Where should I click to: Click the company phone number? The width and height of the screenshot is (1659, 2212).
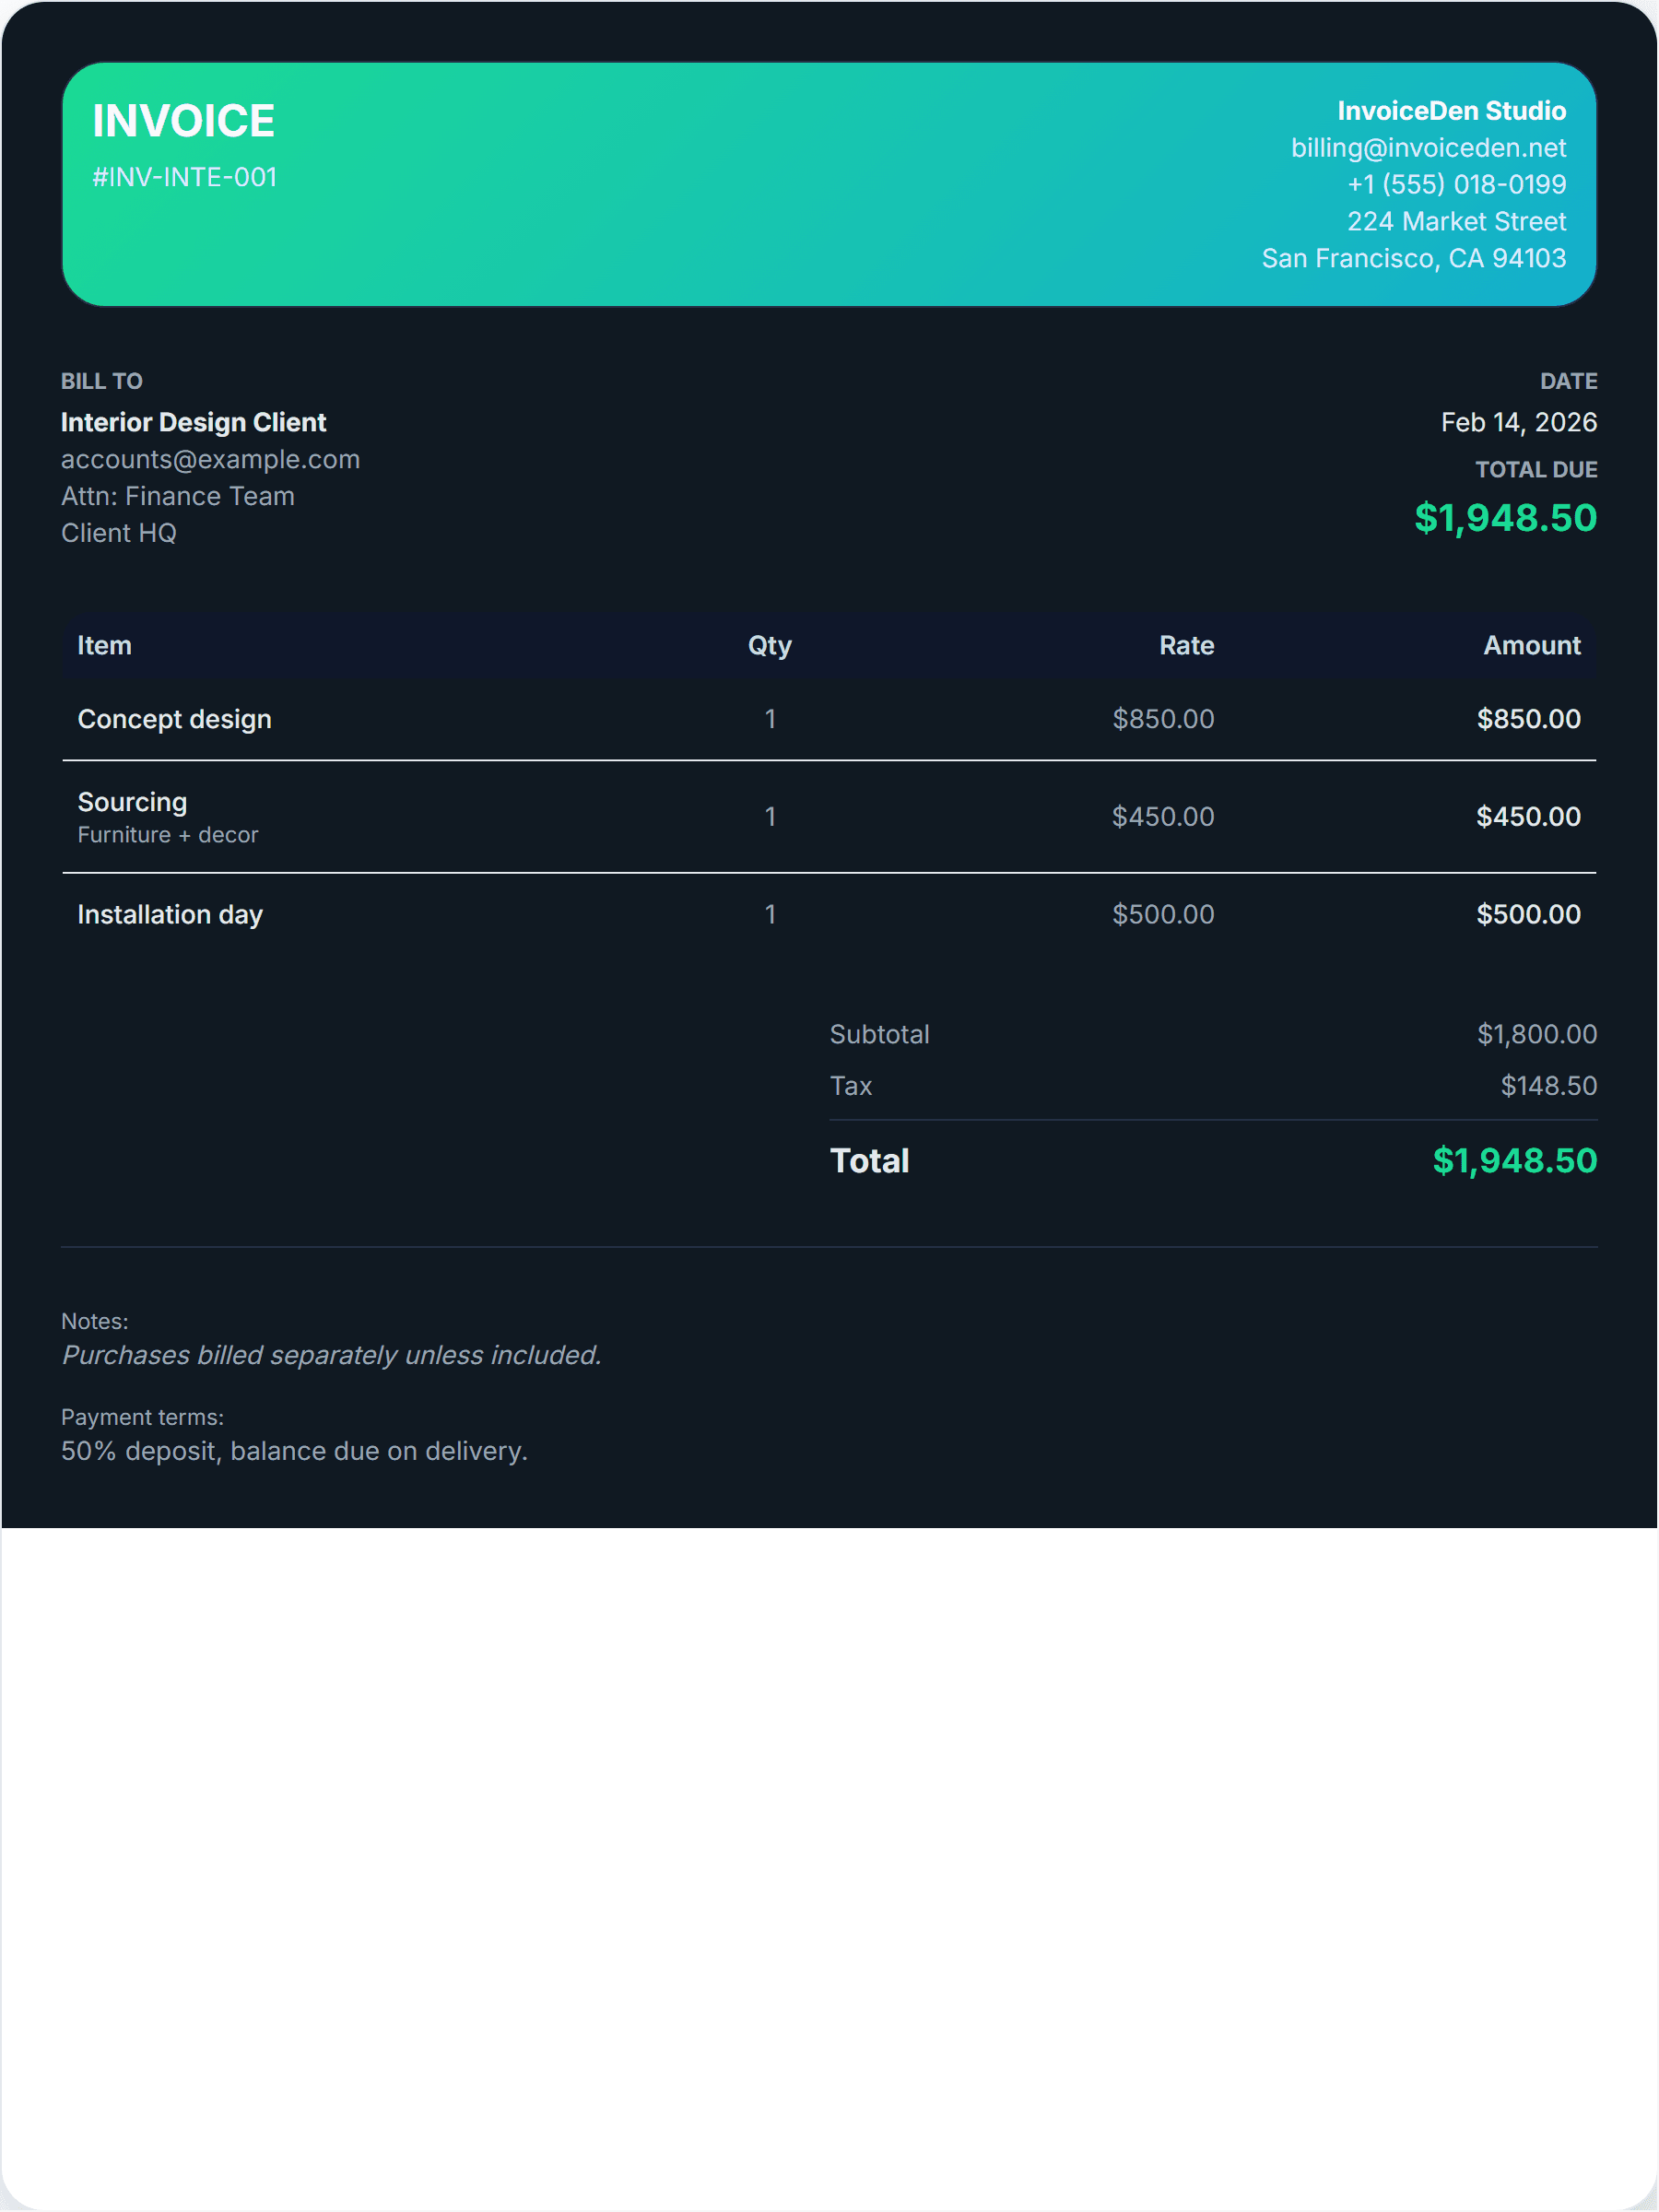pos(1456,185)
